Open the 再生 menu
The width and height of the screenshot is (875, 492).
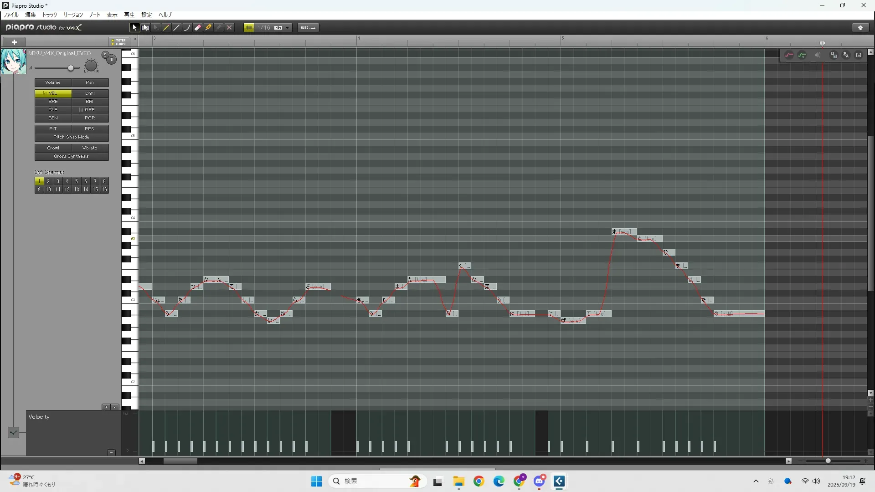tap(129, 15)
